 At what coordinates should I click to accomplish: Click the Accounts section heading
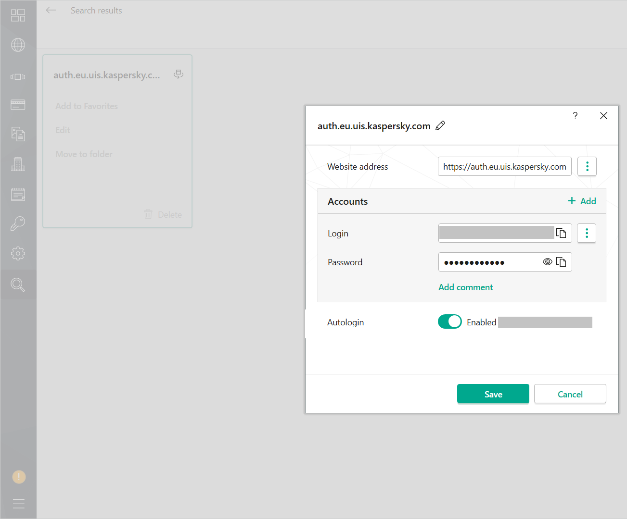(x=347, y=201)
